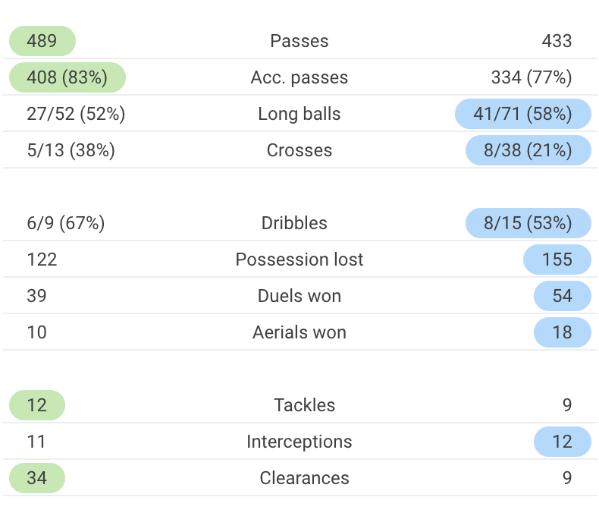599x516 pixels.
Task: Click the Duels won label
Action: point(299,296)
